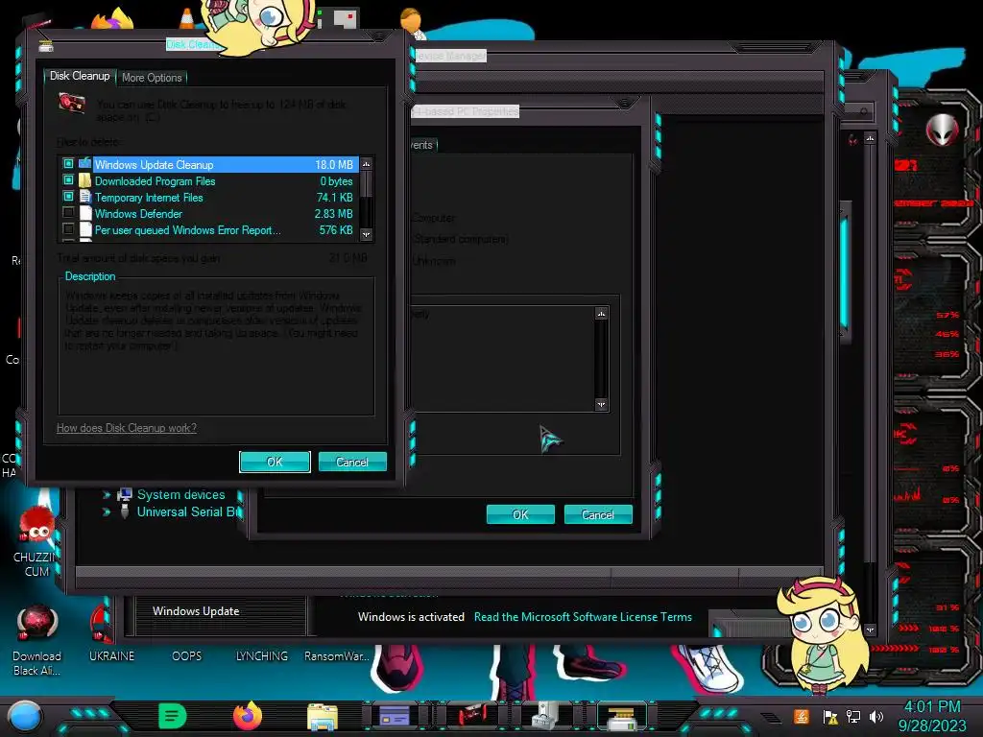Open the network tray icon
The height and width of the screenshot is (737, 983).
pos(853,717)
